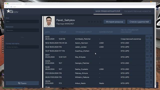Focus the Номер паспорта input field
160x90 pixels.
pyautogui.click(x=22, y=47)
